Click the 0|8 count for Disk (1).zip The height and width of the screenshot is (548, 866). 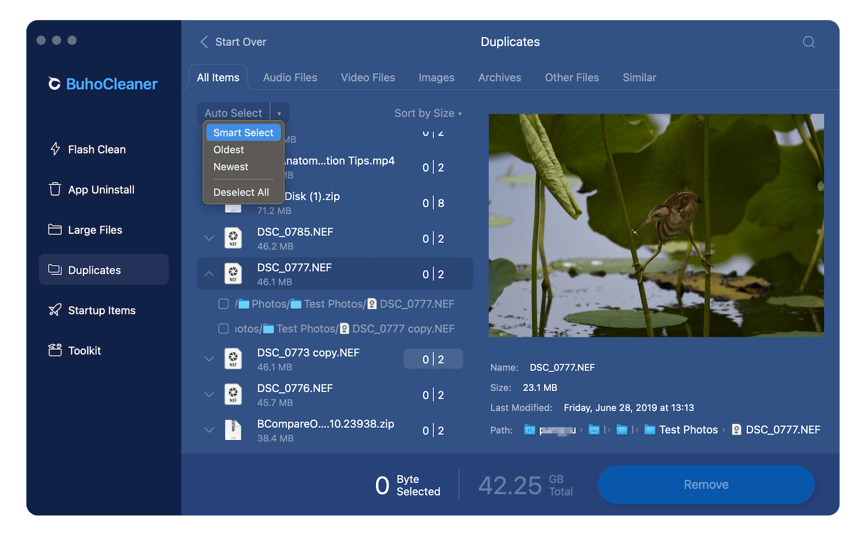coord(433,203)
